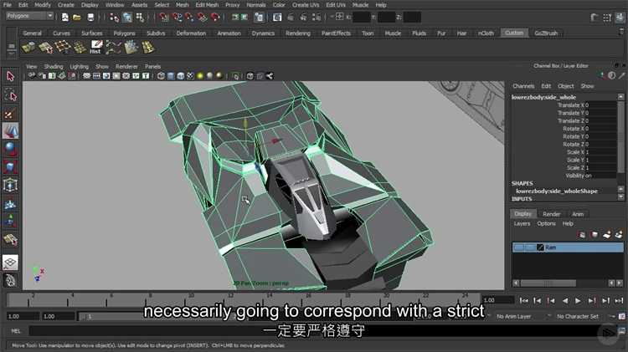
Task: Turn on use all lights icon
Action: point(200,75)
